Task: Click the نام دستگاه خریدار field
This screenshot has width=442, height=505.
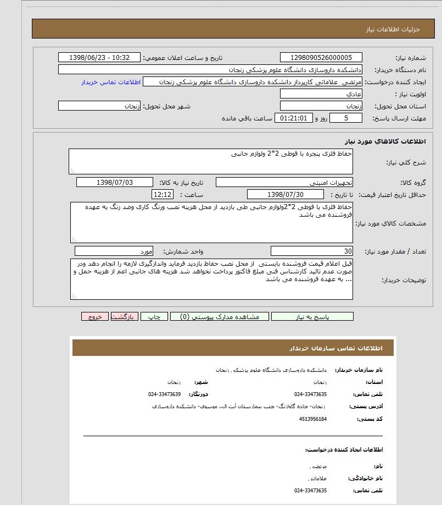Action: 210,70
